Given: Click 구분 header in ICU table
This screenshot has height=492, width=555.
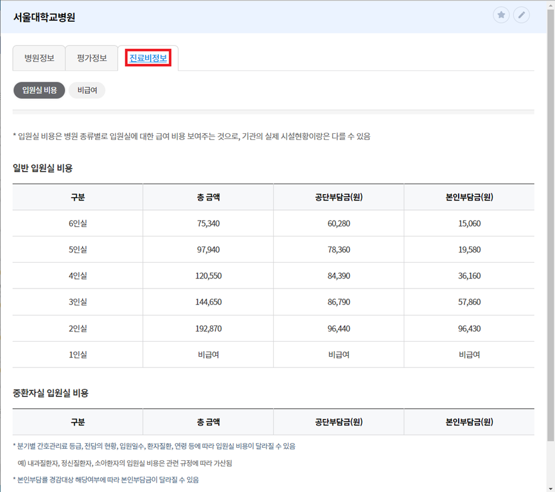Looking at the screenshot, I should click(77, 422).
